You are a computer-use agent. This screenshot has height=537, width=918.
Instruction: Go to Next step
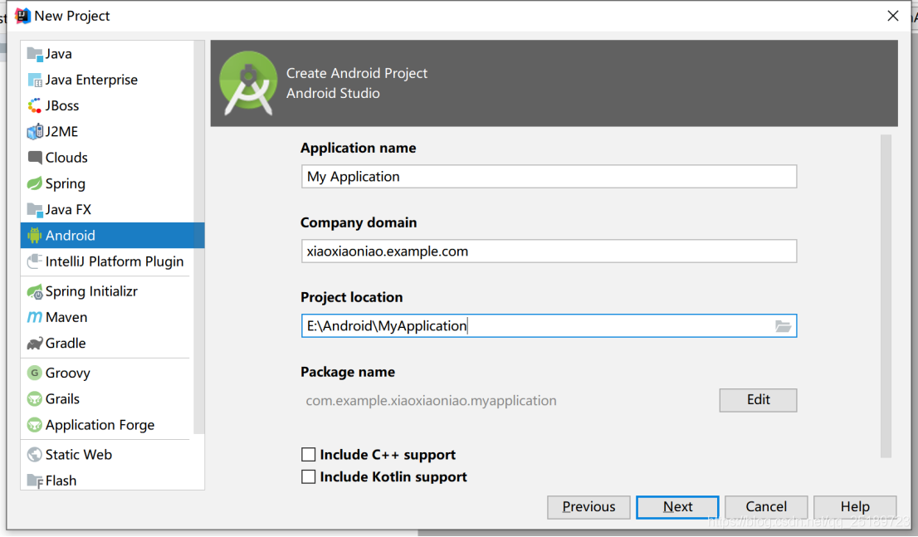click(677, 507)
